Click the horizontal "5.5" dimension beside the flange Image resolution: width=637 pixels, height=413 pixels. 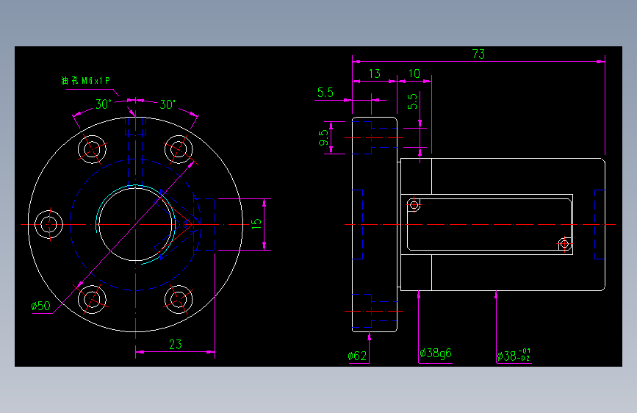click(325, 93)
